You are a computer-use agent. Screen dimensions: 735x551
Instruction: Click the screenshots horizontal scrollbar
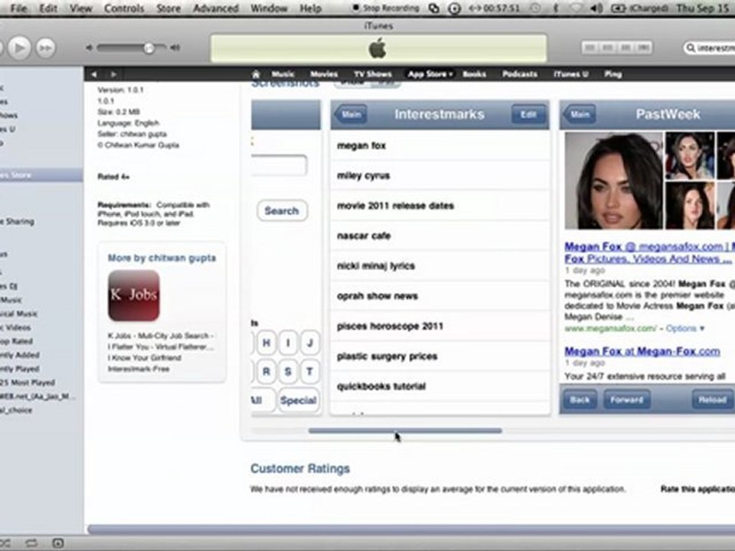[405, 431]
